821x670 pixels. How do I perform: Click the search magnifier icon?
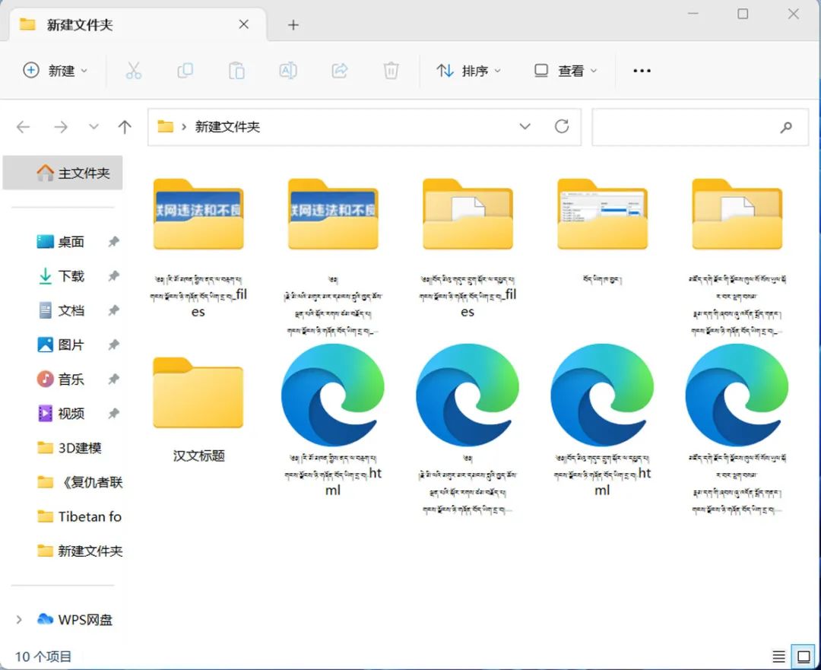pyautogui.click(x=786, y=127)
